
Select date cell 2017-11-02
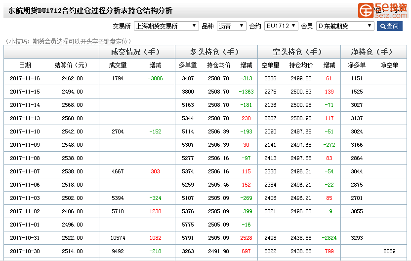point(25,212)
